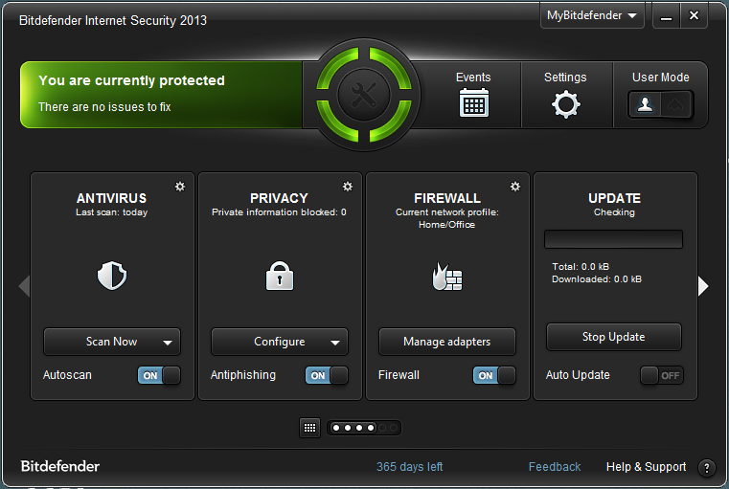Viewport: 729px width, 489px height.
Task: Open the MyBitdefender dropdown menu
Action: click(x=591, y=15)
